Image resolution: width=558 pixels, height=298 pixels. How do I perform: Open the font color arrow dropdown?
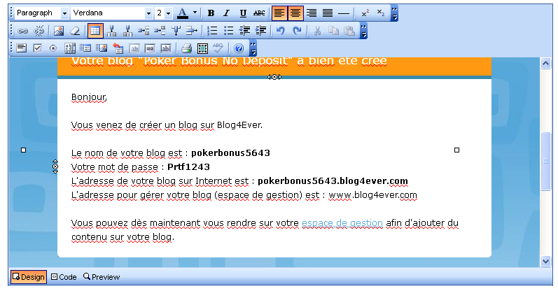pos(195,13)
